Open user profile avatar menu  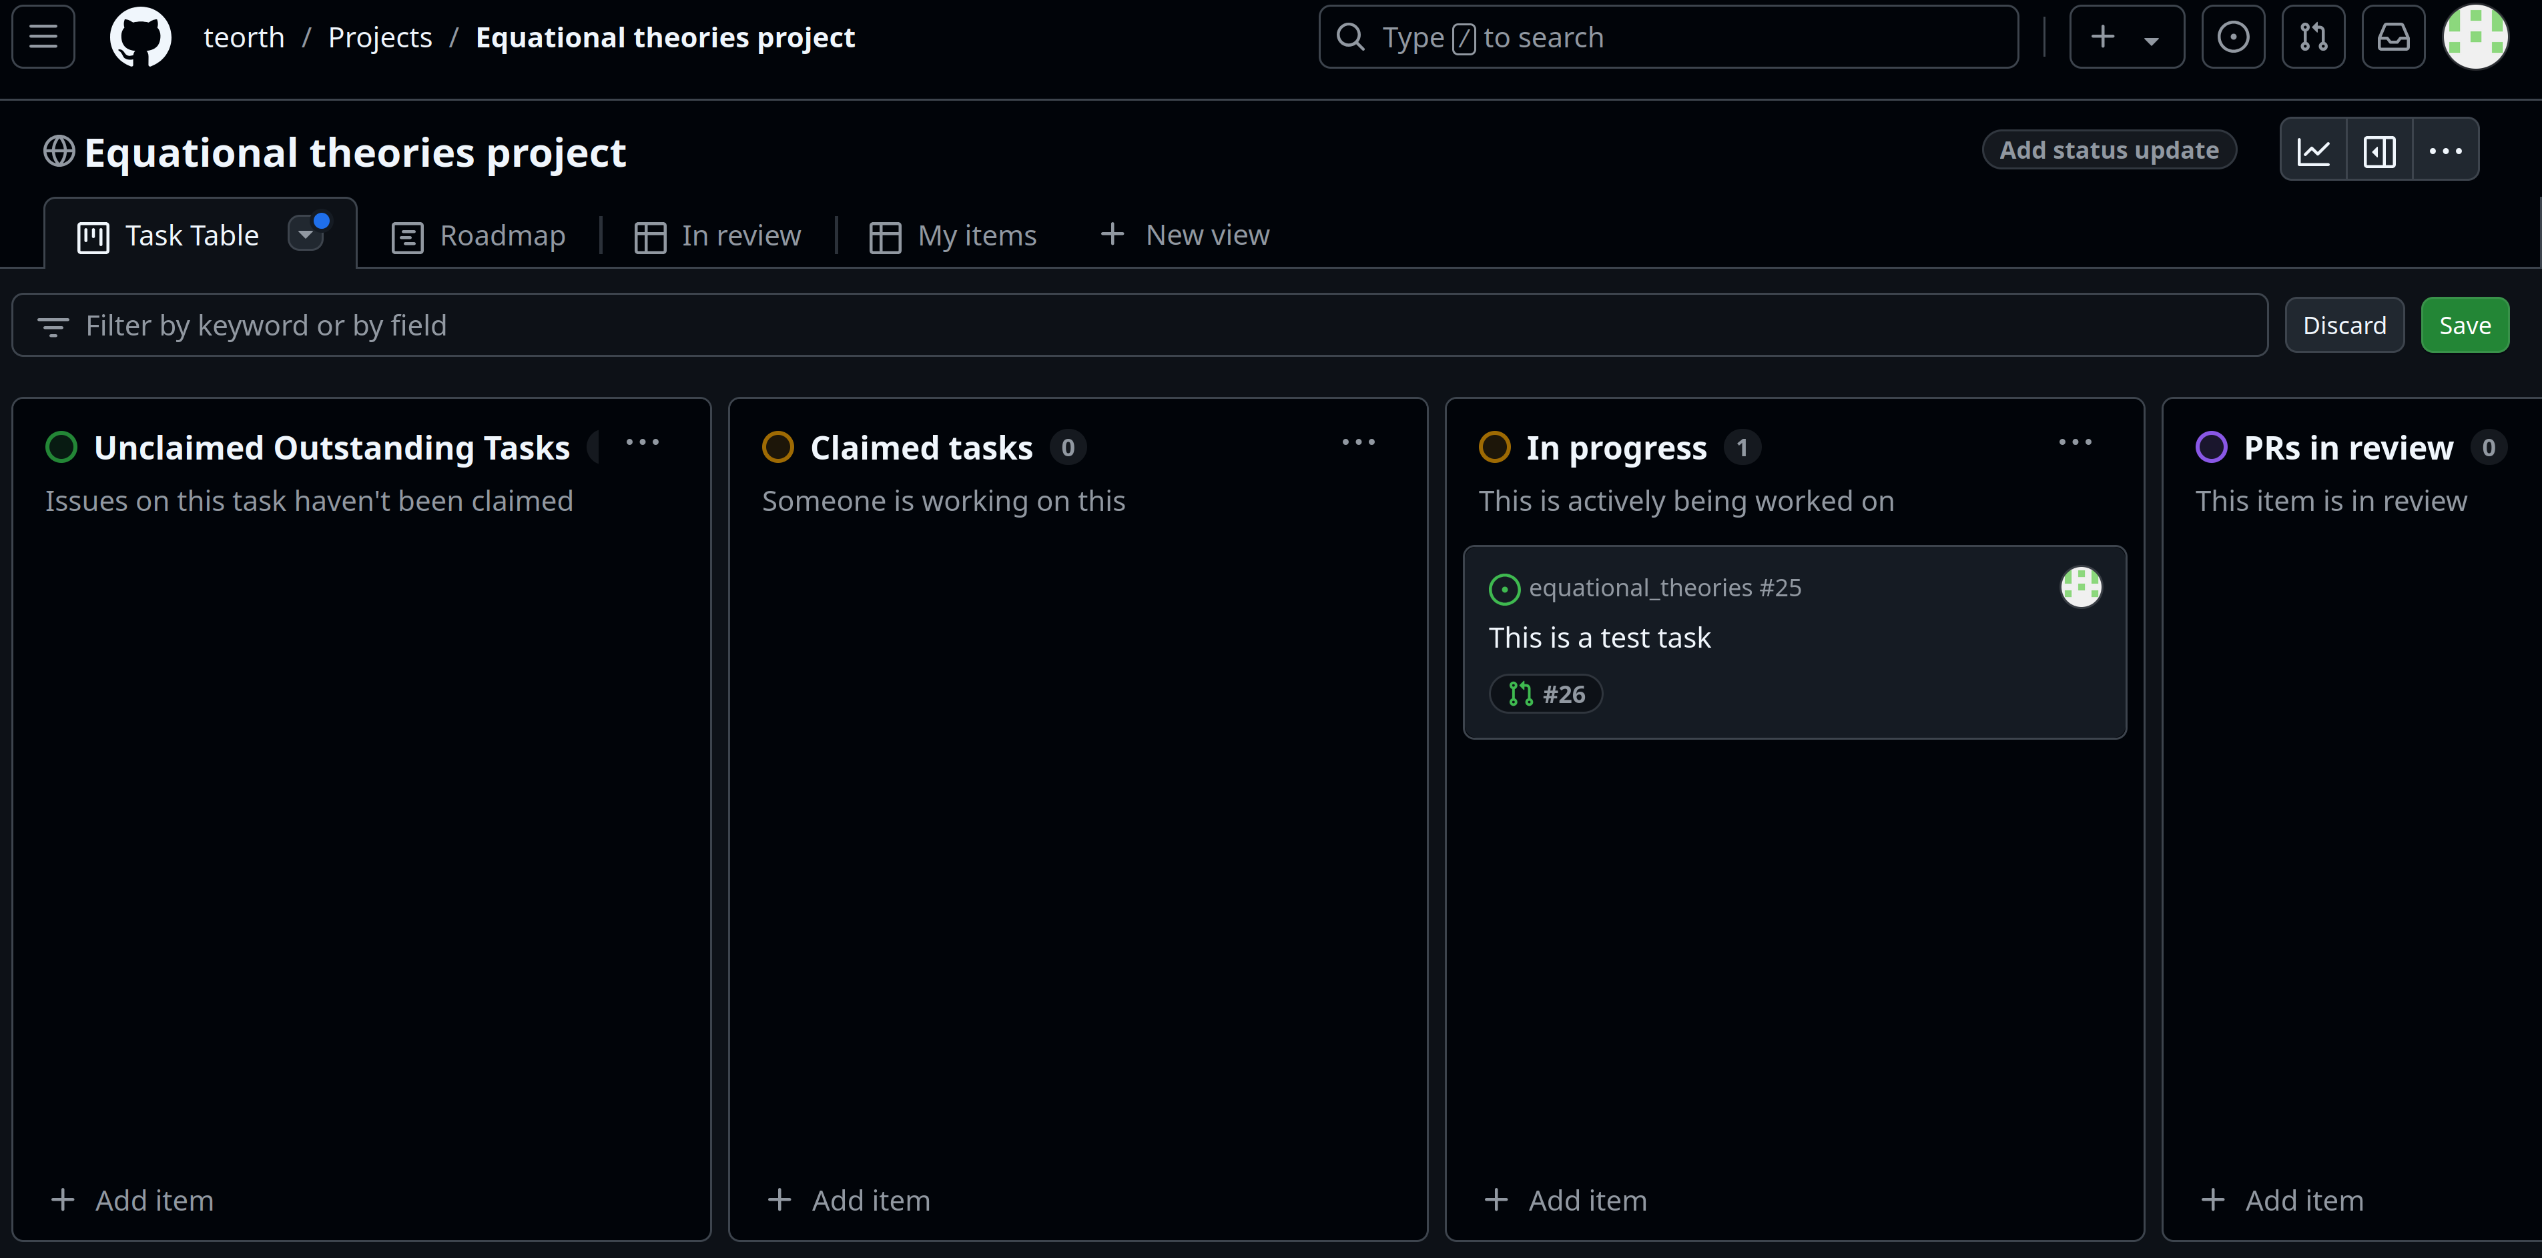tap(2475, 37)
